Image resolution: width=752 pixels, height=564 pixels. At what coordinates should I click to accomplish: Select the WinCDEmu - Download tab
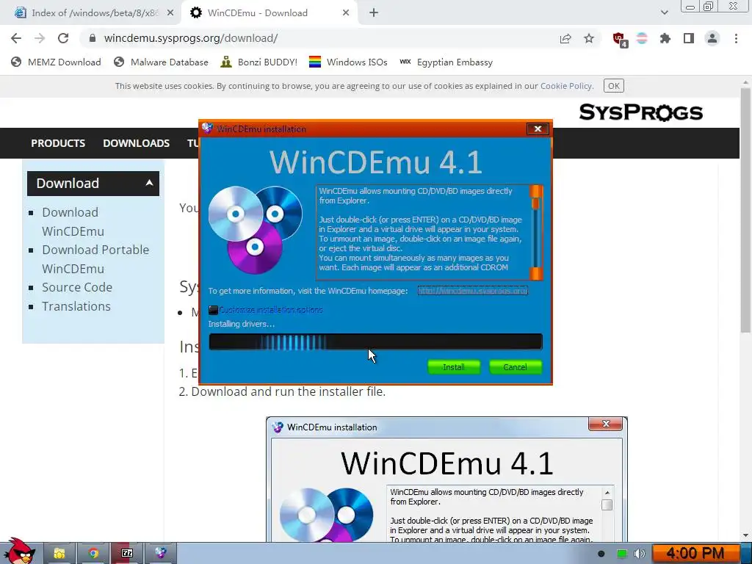point(269,13)
